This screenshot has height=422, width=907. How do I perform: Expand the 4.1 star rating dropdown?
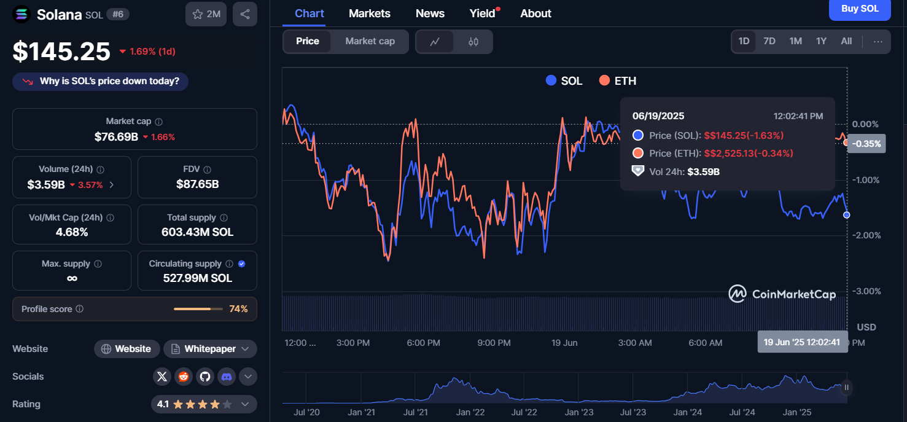(x=204, y=404)
